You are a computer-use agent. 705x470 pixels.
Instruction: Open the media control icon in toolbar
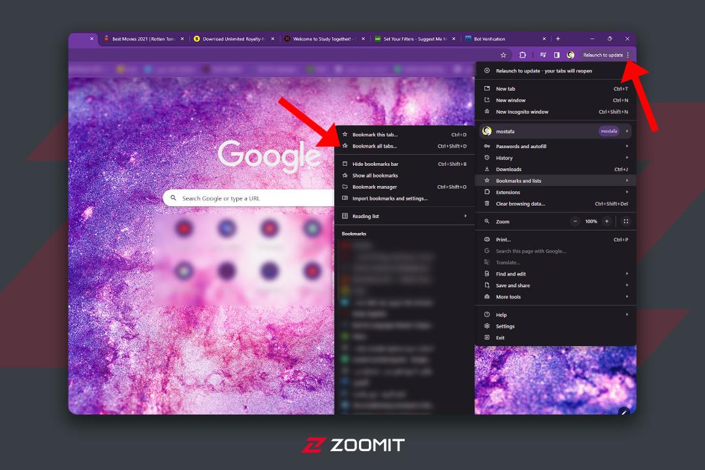tap(543, 55)
